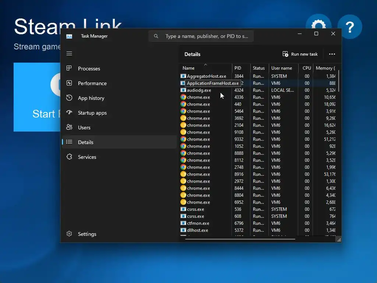Click the Start Playing button in Steam Link

[37, 97]
